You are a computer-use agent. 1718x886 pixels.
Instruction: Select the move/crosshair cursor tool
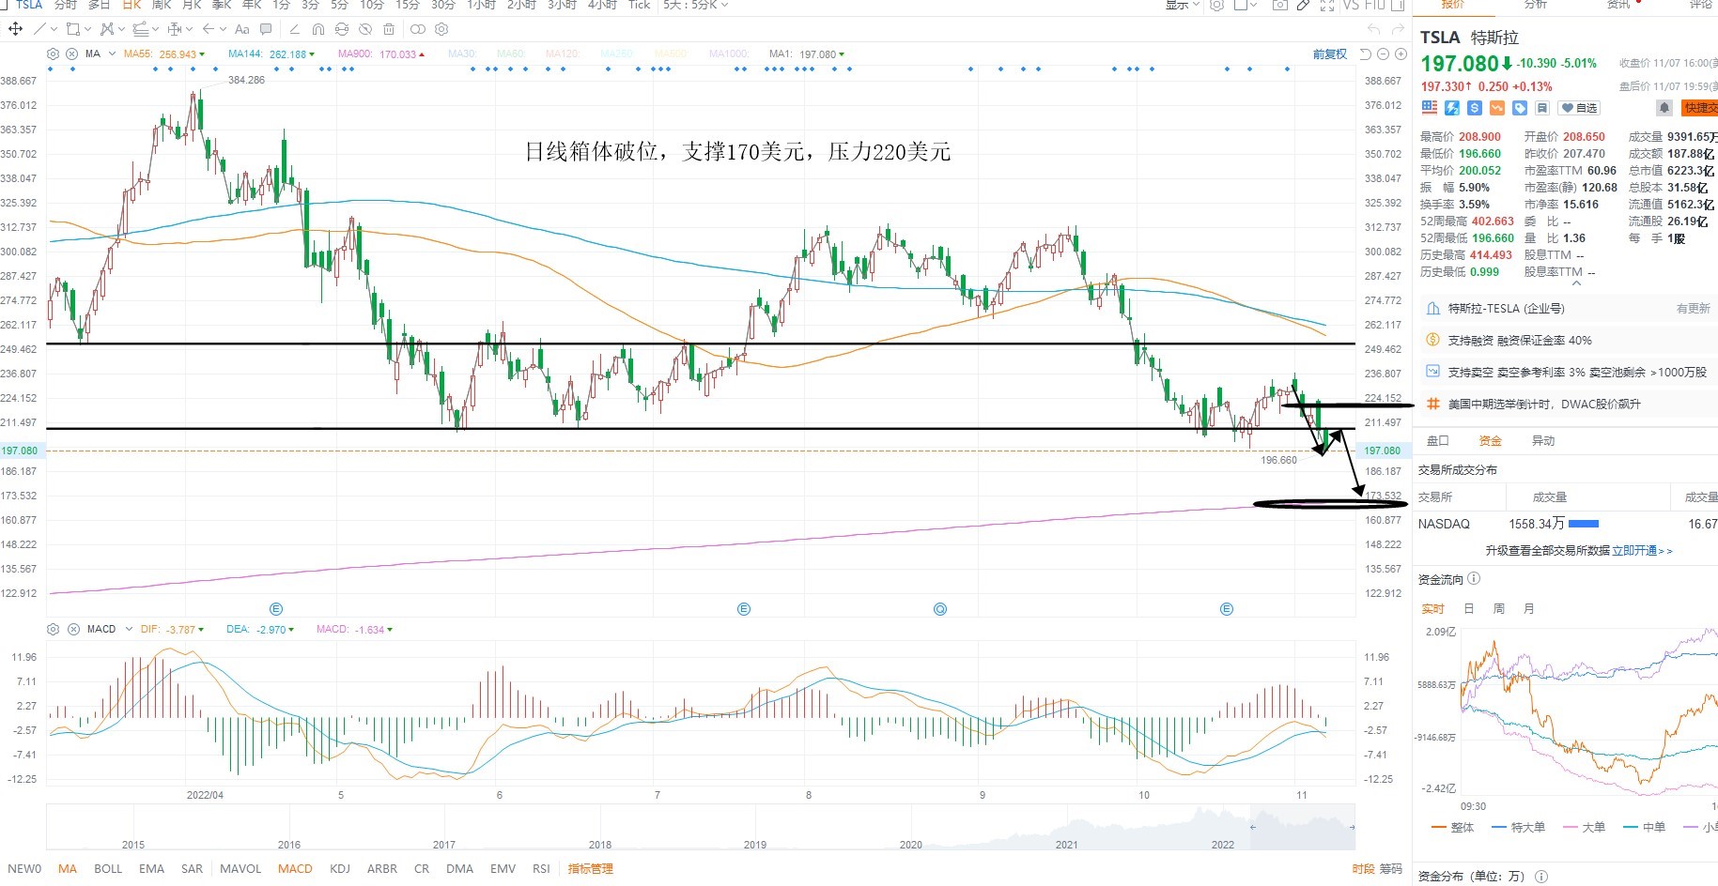[x=15, y=29]
